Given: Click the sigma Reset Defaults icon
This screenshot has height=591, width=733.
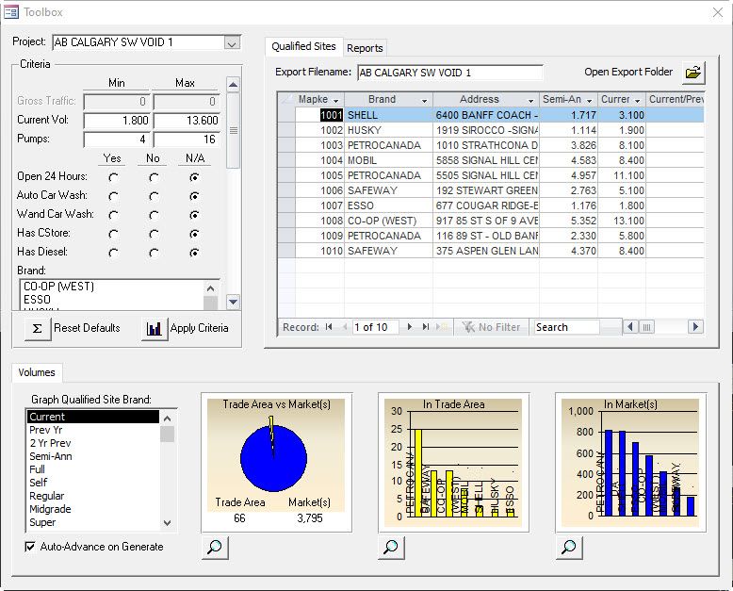Looking at the screenshot, I should (x=38, y=328).
